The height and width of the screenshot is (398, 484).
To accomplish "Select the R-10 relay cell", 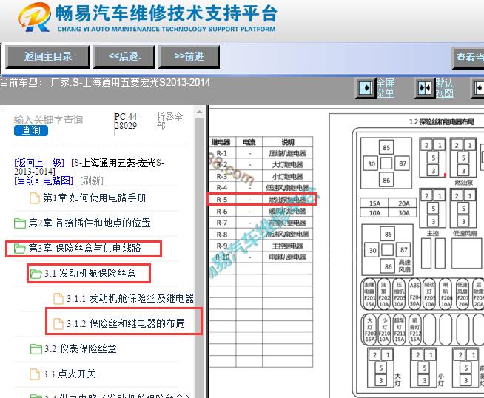I will pos(222,257).
